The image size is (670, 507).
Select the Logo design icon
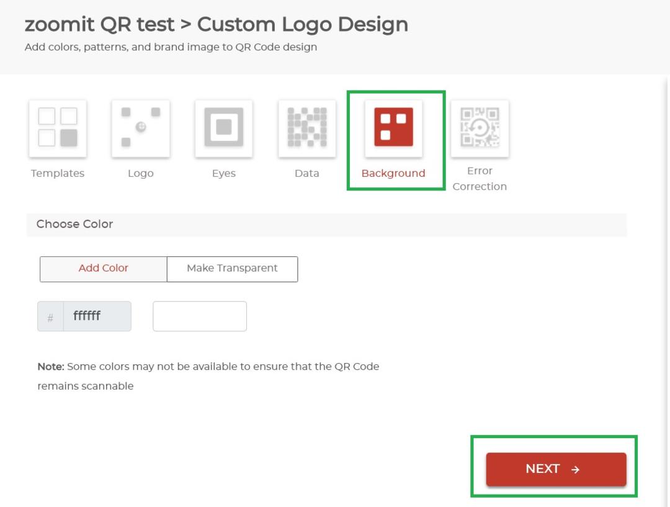click(x=141, y=128)
